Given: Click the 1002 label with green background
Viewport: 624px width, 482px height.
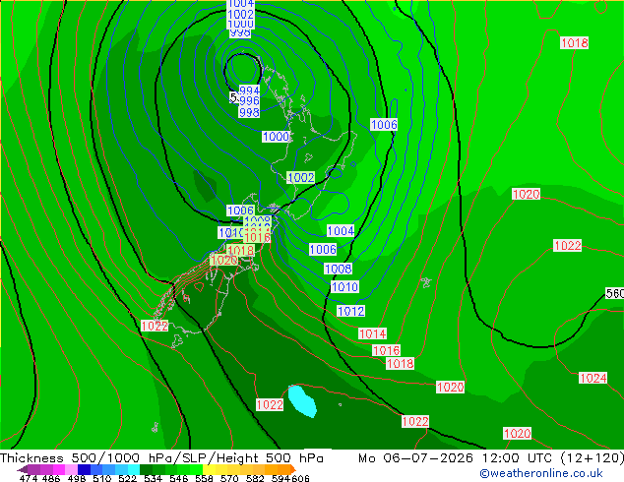Looking at the screenshot, I should [301, 177].
